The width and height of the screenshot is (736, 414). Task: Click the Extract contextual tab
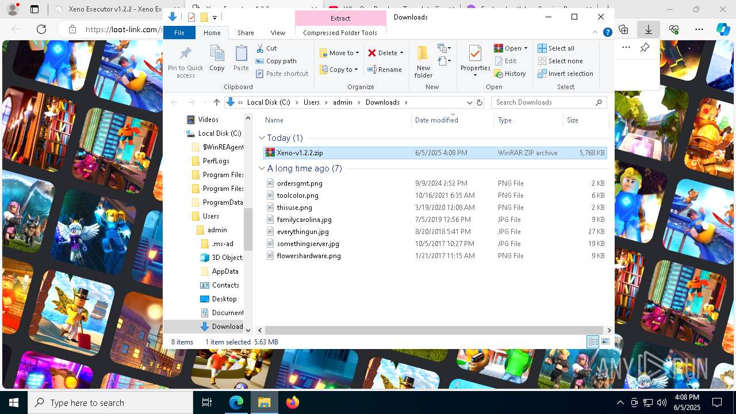coord(340,18)
